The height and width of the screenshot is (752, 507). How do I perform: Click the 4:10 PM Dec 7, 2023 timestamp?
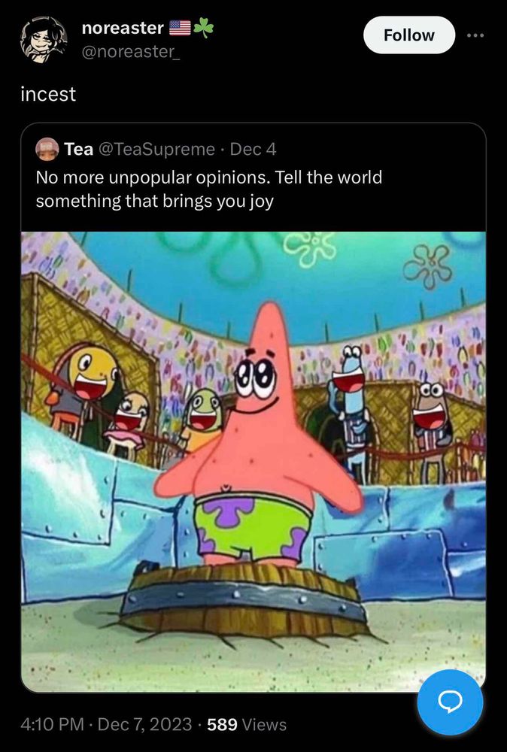click(x=106, y=724)
